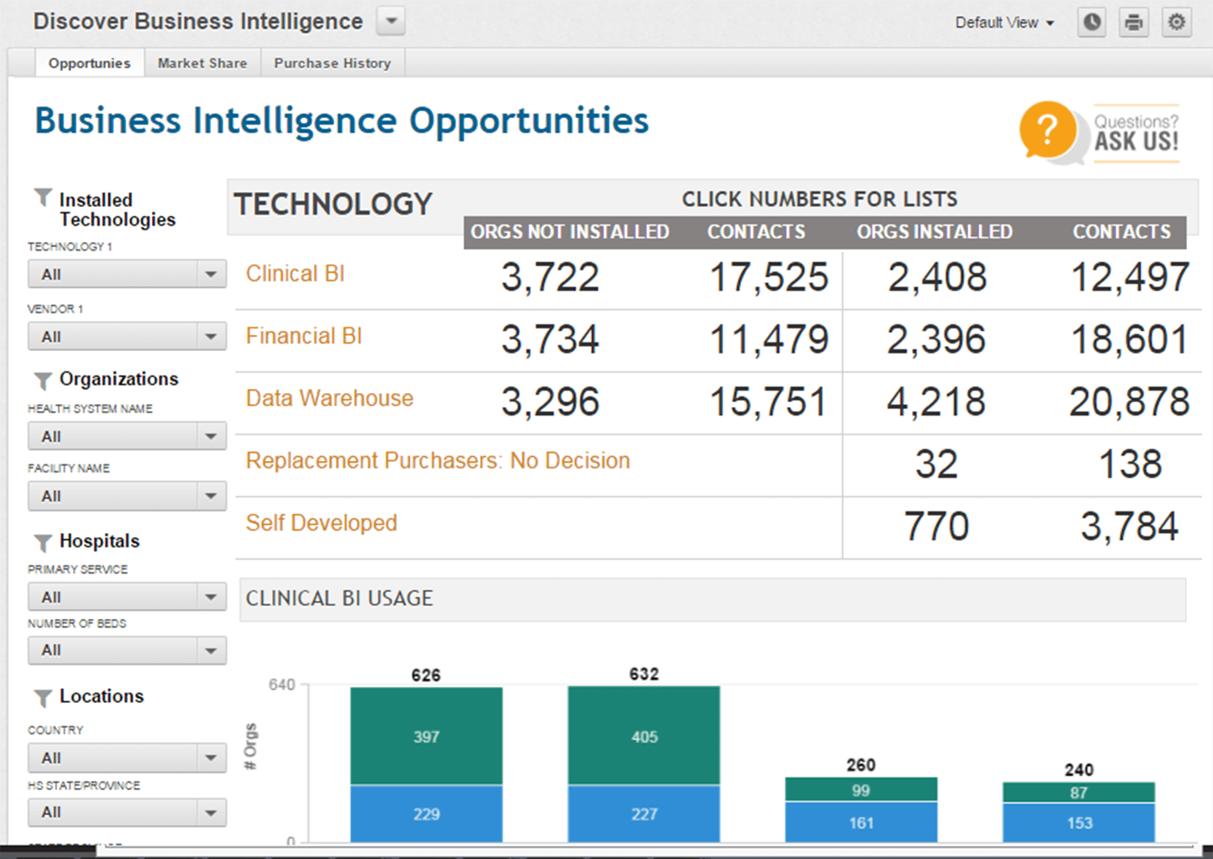Click the Installed Technologies filter funnel icon
1213x859 pixels.
point(42,197)
